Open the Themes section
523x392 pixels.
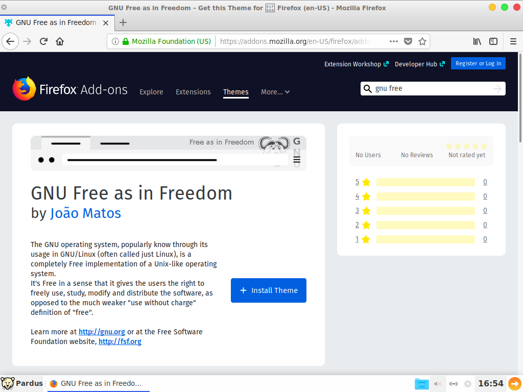pos(236,92)
